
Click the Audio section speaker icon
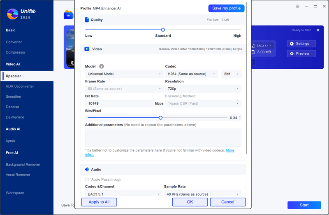click(87, 169)
